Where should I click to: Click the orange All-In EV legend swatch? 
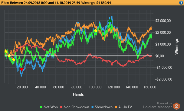(116, 107)
